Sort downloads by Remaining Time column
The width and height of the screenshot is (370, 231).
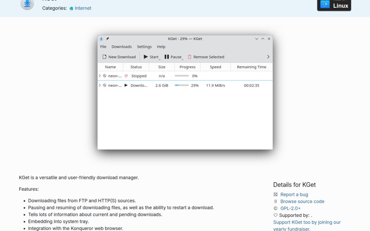[252, 67]
